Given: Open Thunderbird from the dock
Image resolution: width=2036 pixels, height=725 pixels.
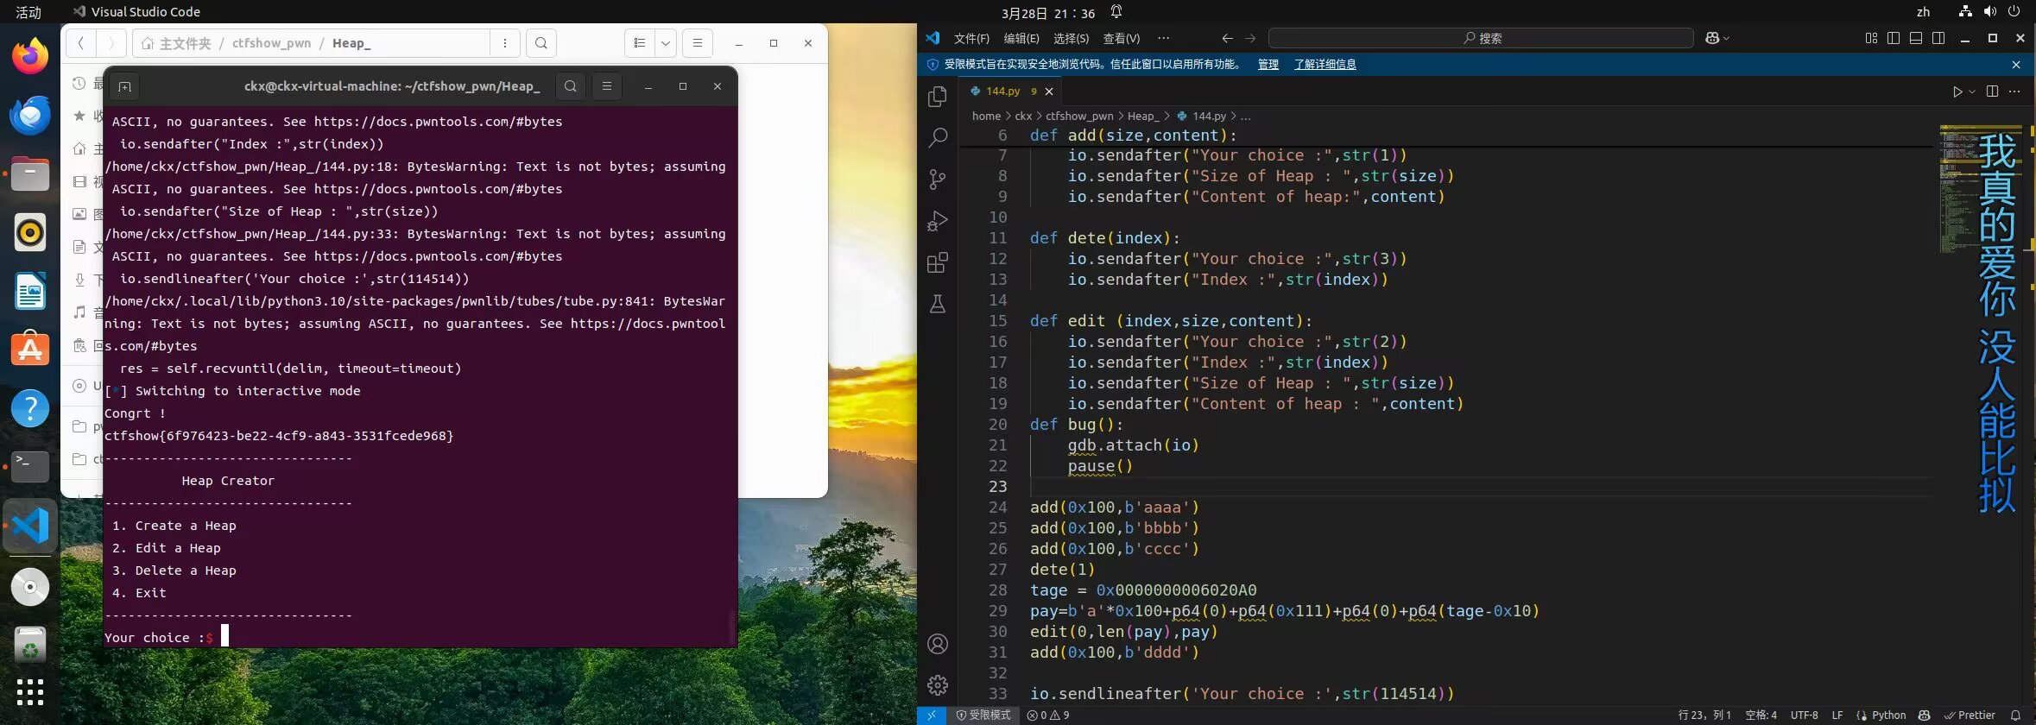Looking at the screenshot, I should pos(30,116).
